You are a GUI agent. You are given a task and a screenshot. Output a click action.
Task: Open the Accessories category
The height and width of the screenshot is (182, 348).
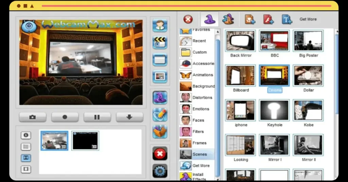(x=197, y=63)
